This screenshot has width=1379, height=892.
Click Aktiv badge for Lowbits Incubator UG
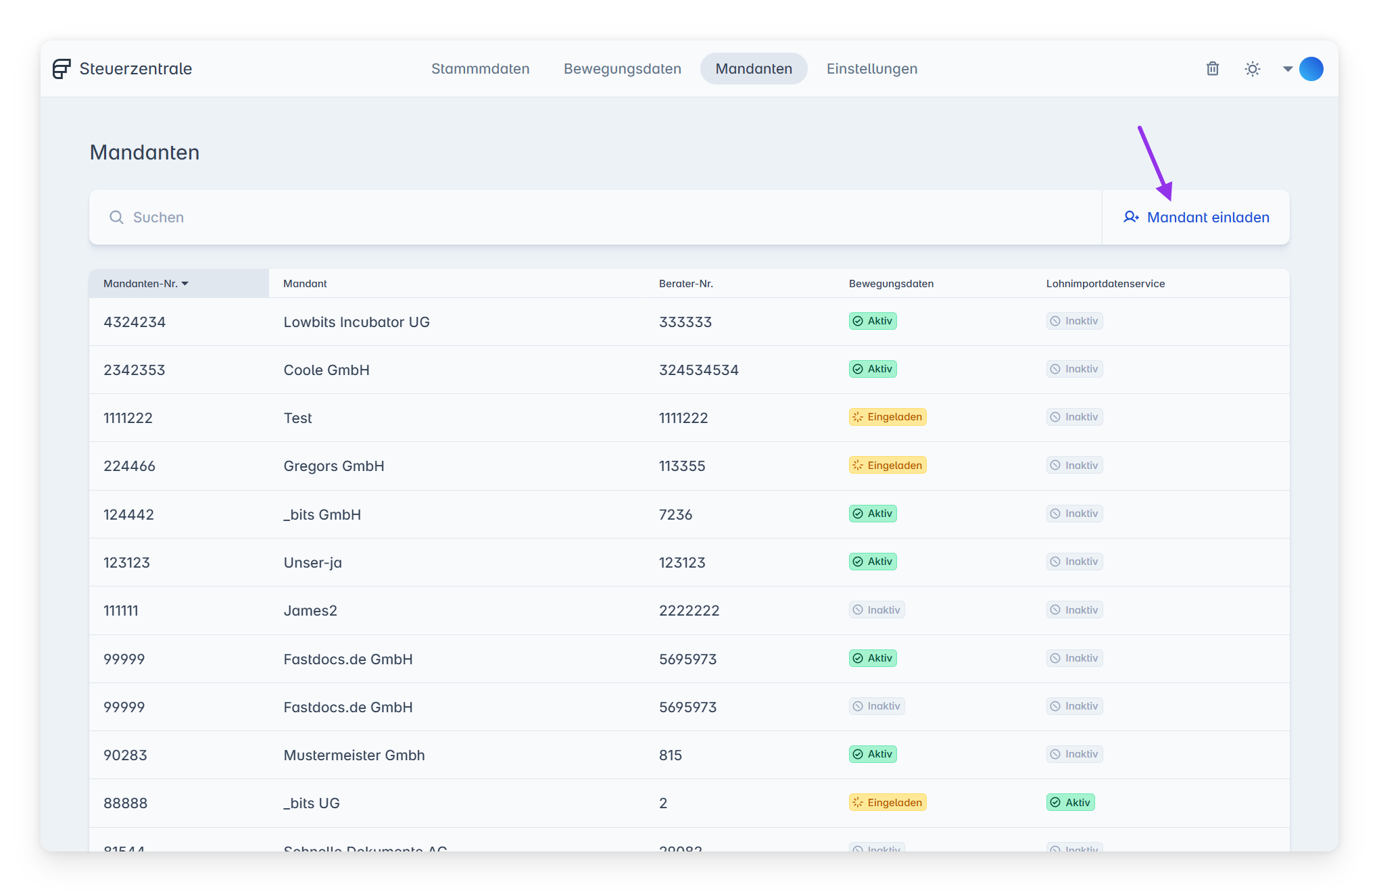(x=873, y=321)
